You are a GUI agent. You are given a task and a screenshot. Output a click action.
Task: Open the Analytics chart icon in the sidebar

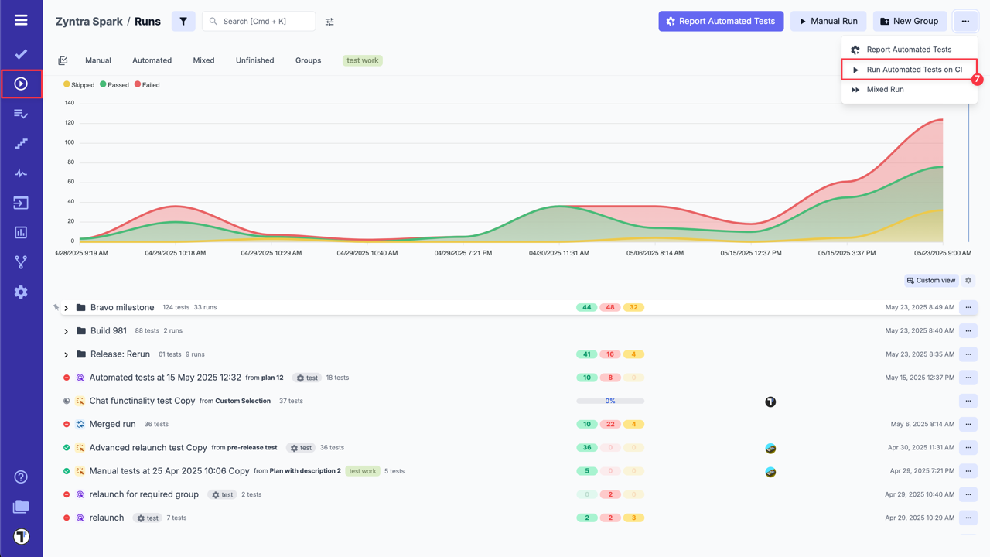tap(21, 232)
